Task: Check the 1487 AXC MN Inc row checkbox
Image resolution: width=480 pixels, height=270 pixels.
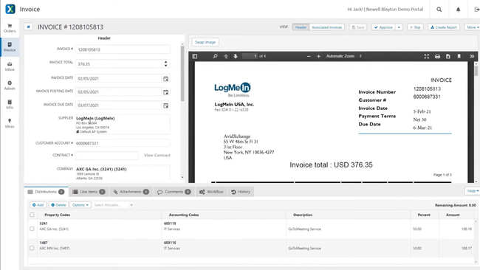Action: [x=32, y=248]
